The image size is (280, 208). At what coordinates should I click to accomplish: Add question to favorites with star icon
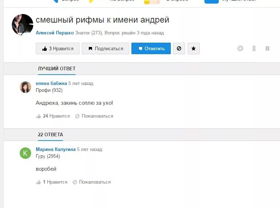194,48
